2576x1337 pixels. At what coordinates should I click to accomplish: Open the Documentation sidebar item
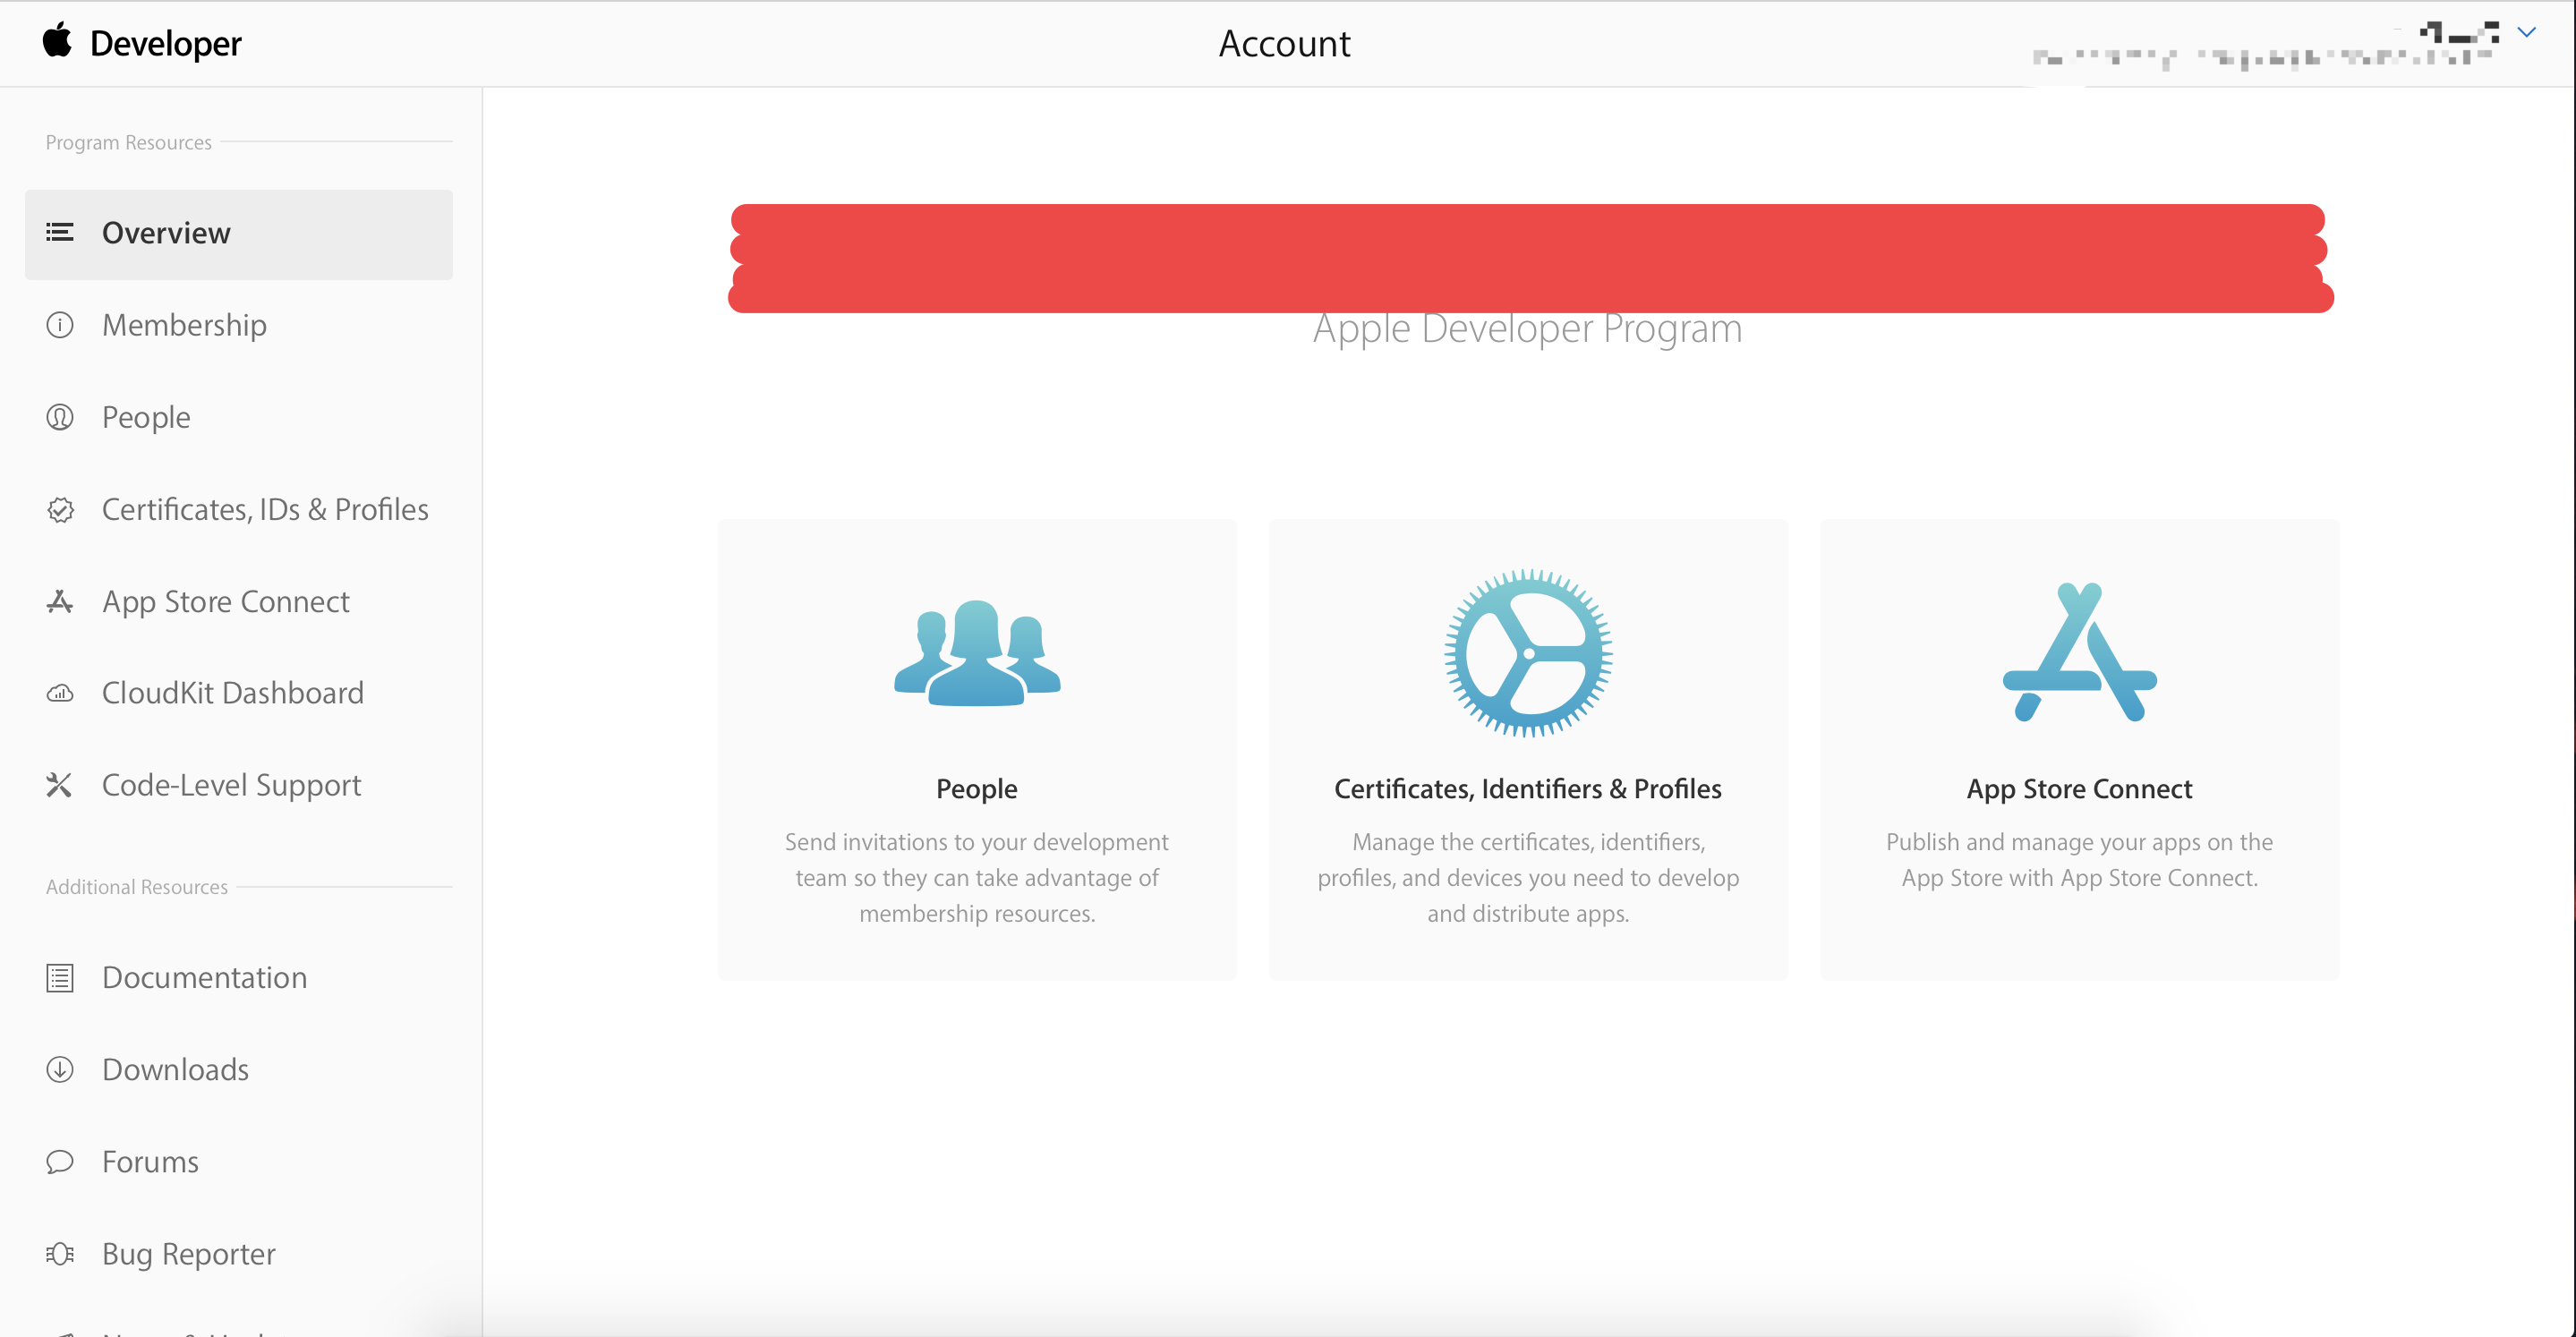204,977
